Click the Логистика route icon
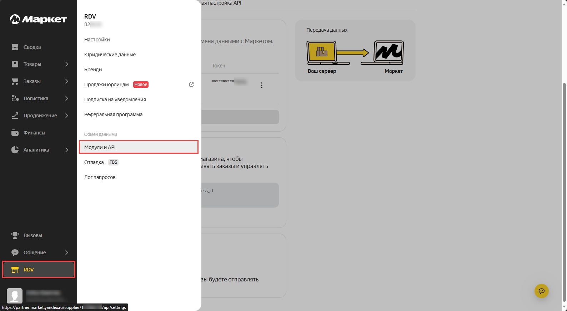 (15, 98)
